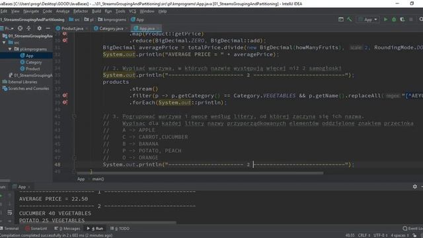
Task: Switch to the Product.java editor tab
Action: [72, 28]
